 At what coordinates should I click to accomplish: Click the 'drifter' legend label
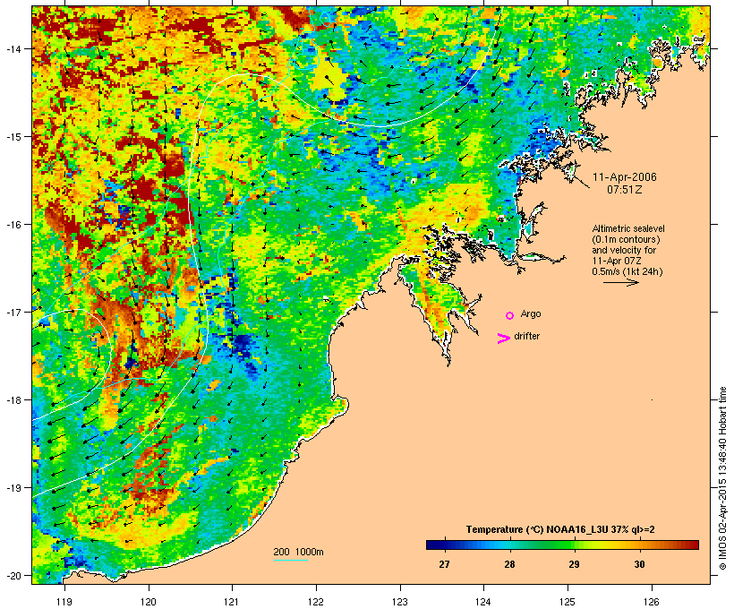pos(526,336)
